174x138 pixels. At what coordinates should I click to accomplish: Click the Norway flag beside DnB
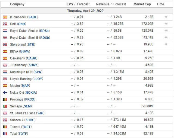click(x=5, y=24)
